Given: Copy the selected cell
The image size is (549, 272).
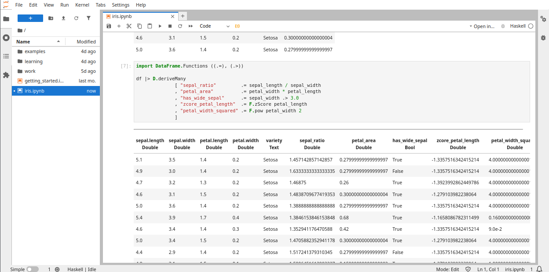Looking at the screenshot, I should 139,26.
